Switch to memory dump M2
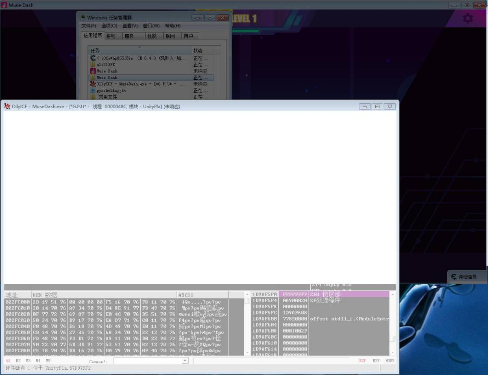The height and width of the screenshot is (375, 488). pyautogui.click(x=18, y=361)
